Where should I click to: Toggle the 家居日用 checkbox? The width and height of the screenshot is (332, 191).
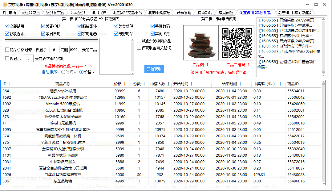coord(43,33)
